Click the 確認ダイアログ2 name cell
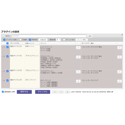The image size is (125, 125). (17, 62)
